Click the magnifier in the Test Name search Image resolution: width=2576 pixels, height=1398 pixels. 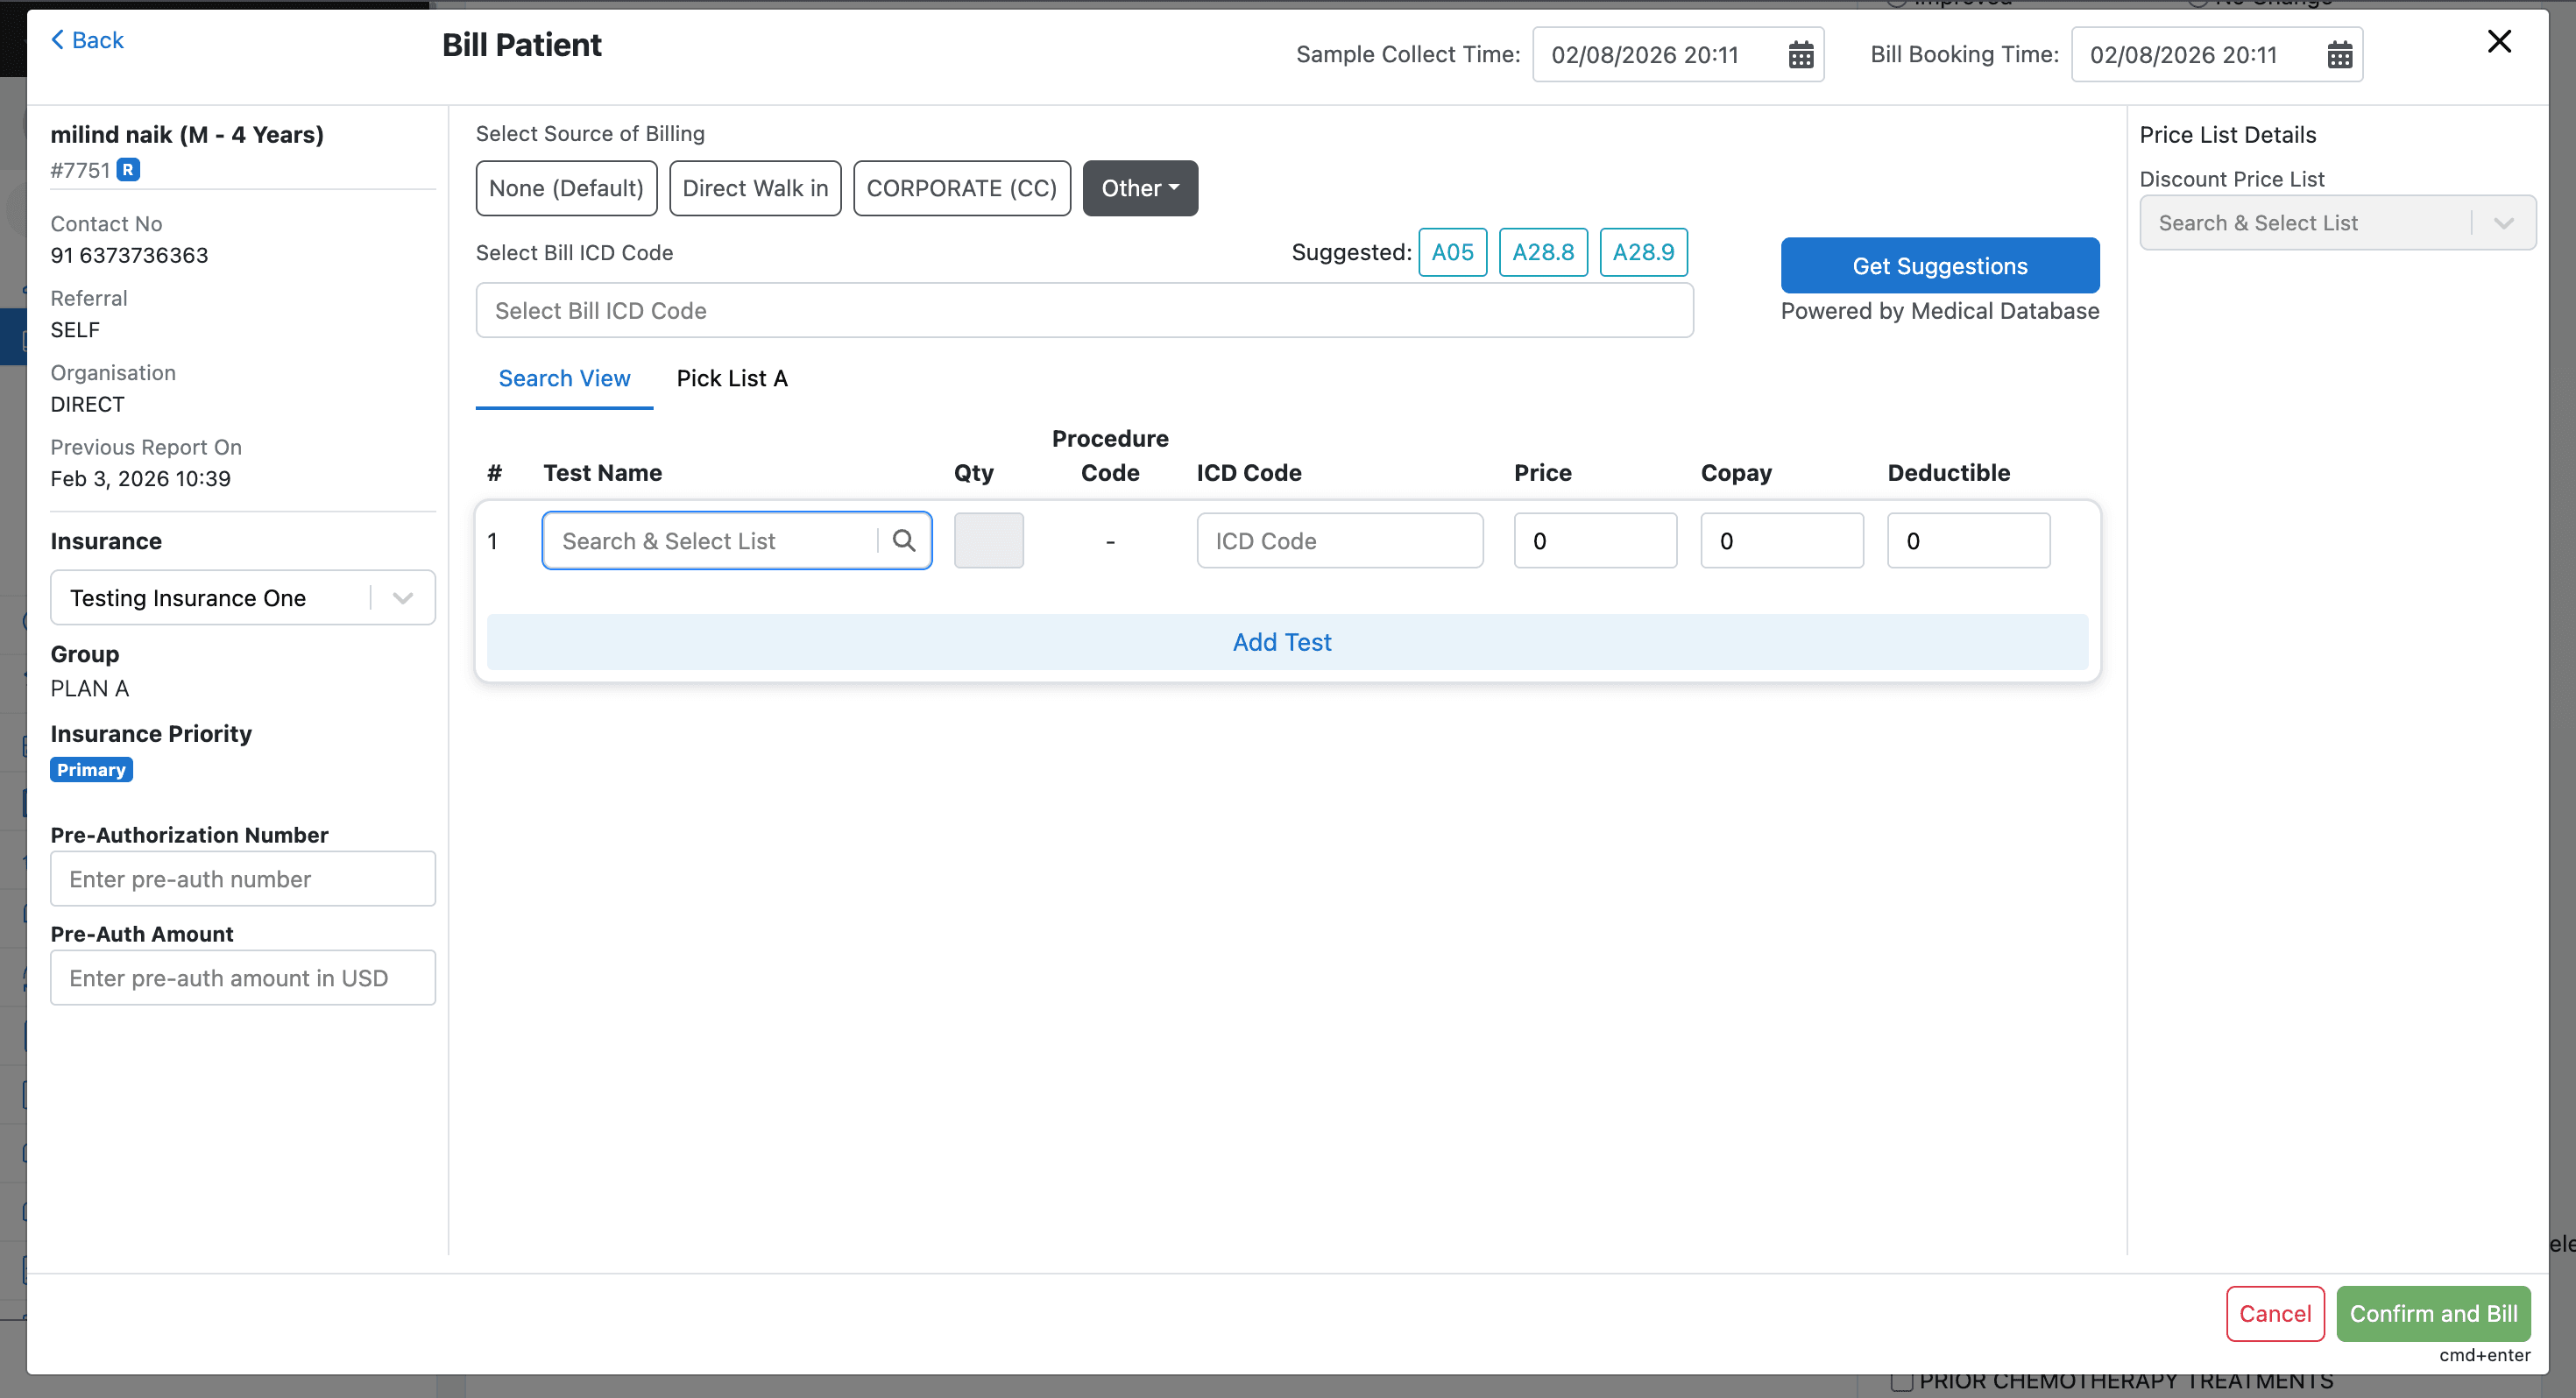(904, 541)
